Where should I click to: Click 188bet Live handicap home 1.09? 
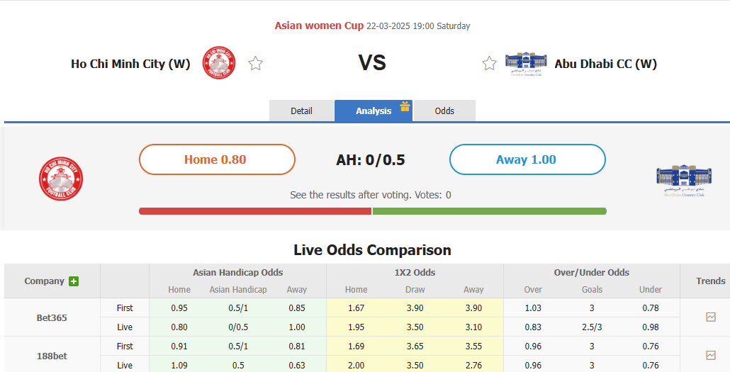pos(179,365)
